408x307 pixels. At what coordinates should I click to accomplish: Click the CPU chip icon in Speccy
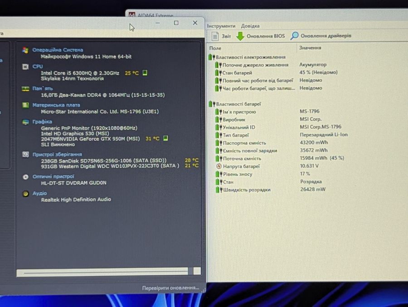25,67
